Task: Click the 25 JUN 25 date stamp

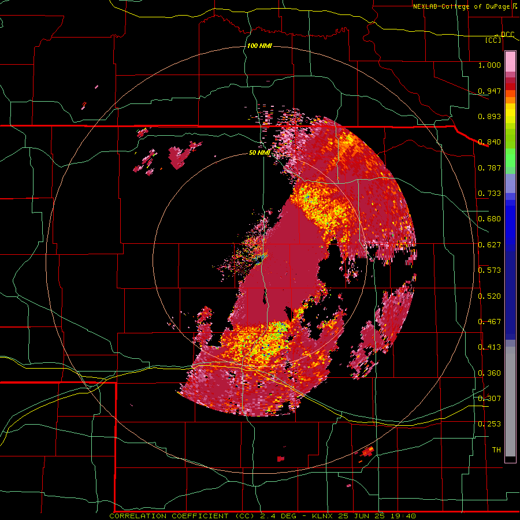Action: click(362, 516)
